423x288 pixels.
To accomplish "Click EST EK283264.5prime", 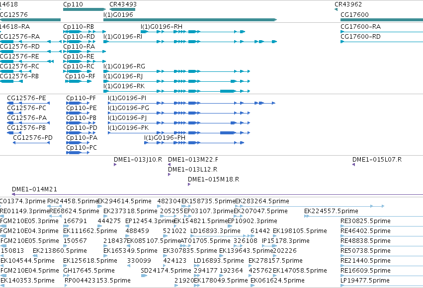I will pos(310,206).
